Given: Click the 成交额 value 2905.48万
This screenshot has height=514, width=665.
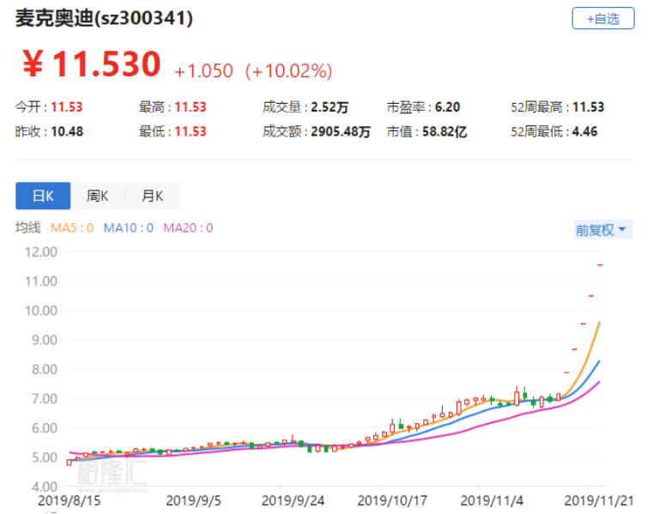Looking at the screenshot, I should (x=341, y=131).
